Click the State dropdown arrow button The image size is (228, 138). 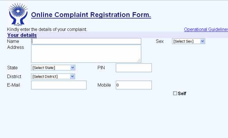[x=72, y=68]
